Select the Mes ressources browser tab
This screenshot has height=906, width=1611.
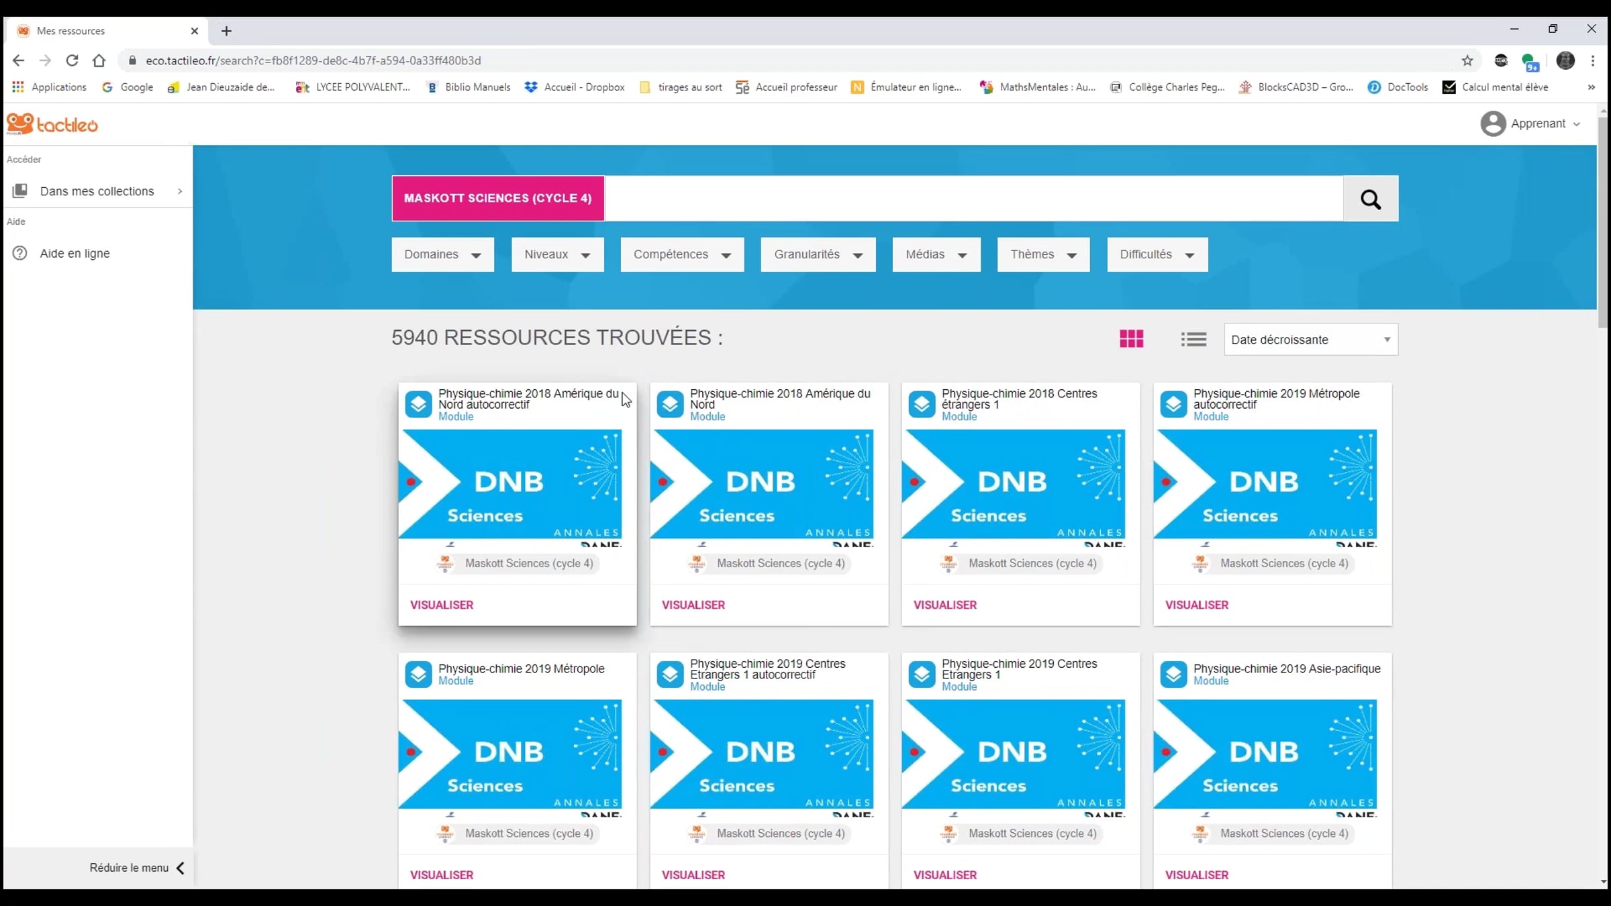[107, 31]
